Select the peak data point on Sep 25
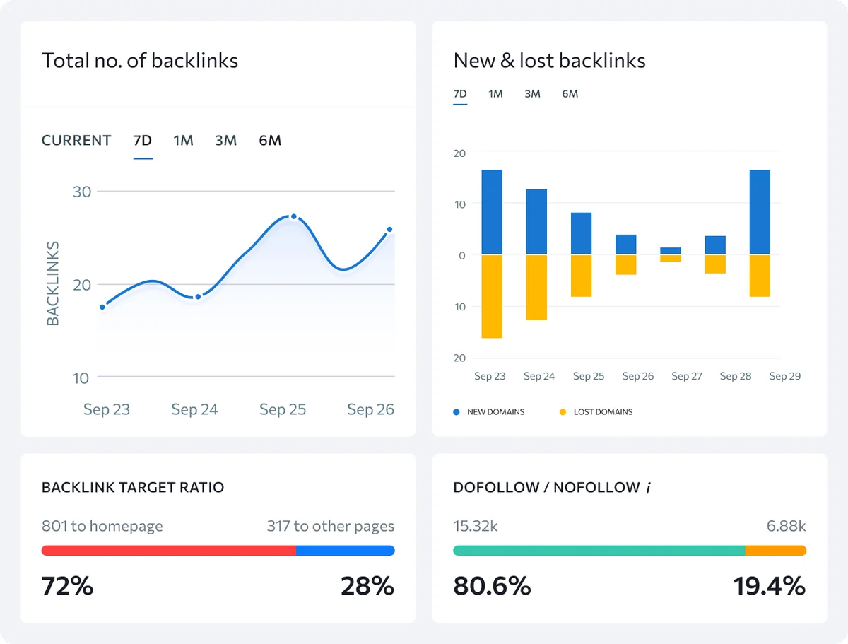 pos(293,216)
